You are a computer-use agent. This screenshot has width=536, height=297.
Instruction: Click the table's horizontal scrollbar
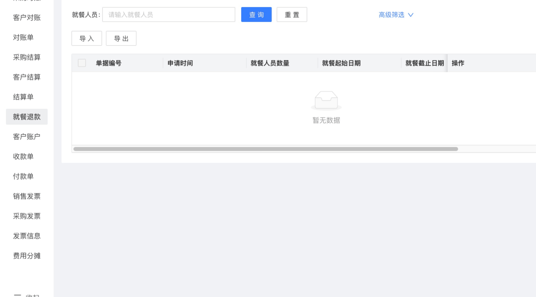pyautogui.click(x=266, y=149)
